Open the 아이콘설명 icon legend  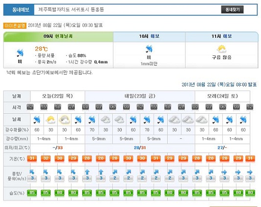15,26
